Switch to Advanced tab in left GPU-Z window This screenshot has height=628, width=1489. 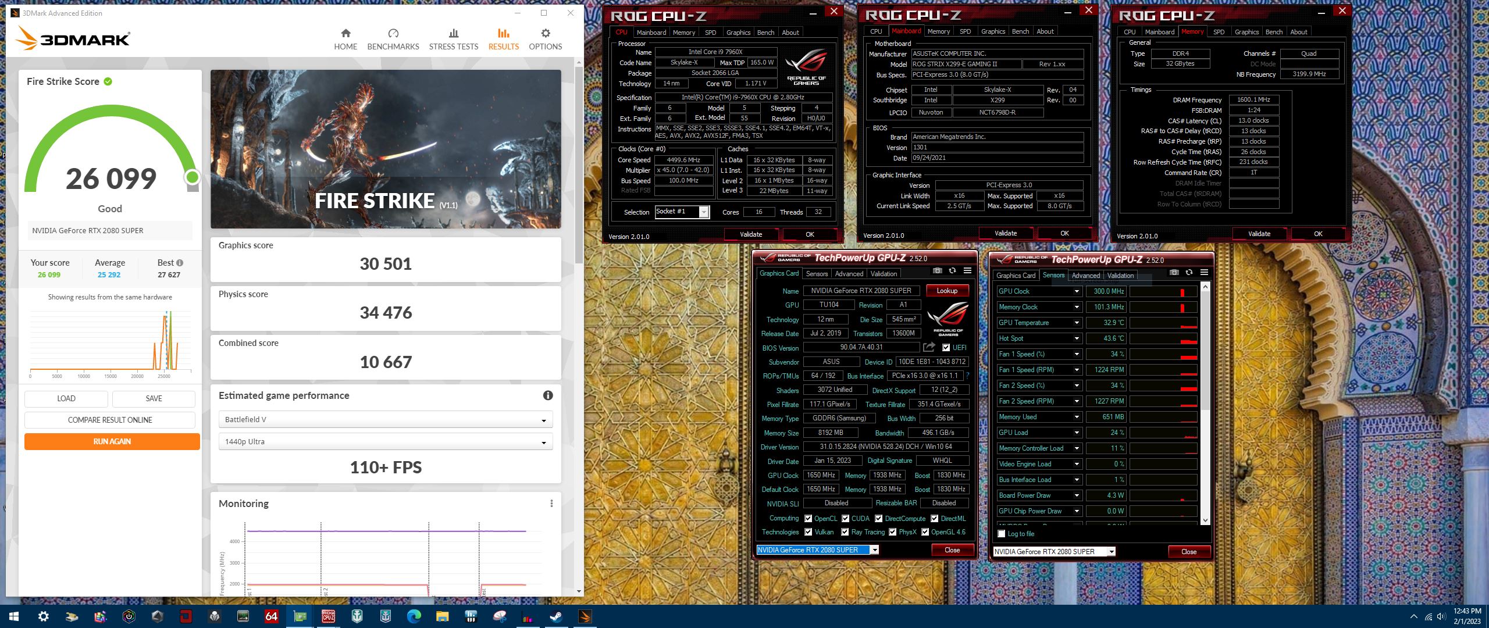pos(849,274)
